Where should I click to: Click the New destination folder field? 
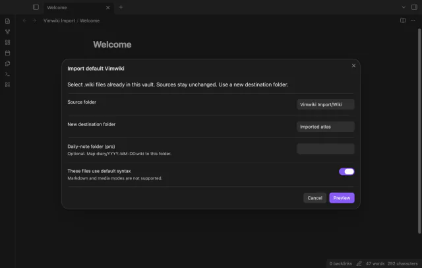(325, 127)
